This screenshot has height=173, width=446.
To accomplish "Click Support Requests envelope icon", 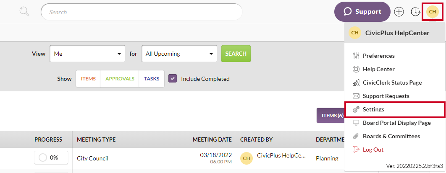I will point(356,96).
